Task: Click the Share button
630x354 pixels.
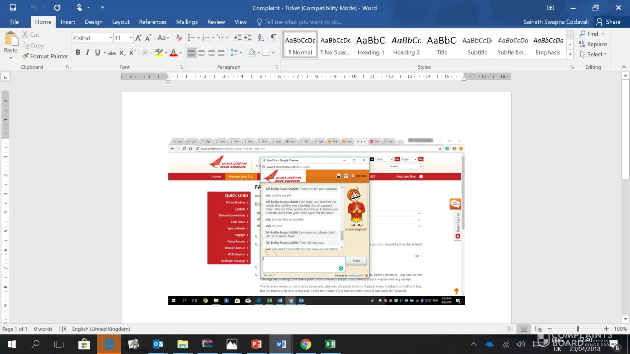Action: click(608, 22)
